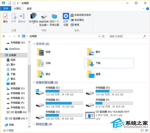The width and height of the screenshot is (150, 133).
Task: Select 网络 in the navigation pane
Action: [9, 125]
